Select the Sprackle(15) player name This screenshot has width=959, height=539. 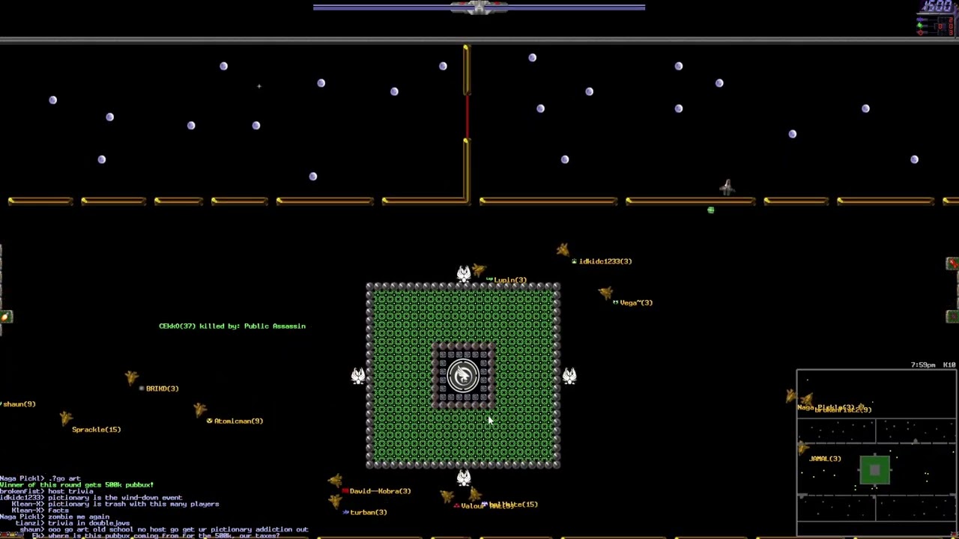(x=96, y=430)
